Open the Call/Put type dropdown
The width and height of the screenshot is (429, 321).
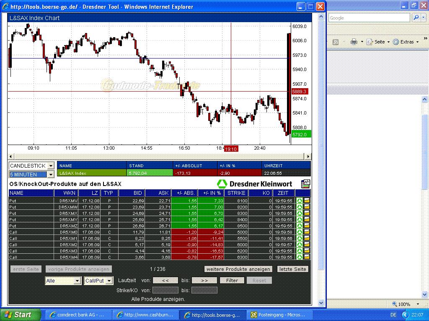pyautogui.click(x=109, y=280)
